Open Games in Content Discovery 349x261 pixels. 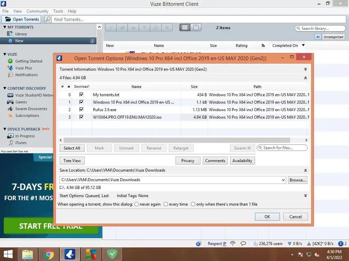click(21, 102)
